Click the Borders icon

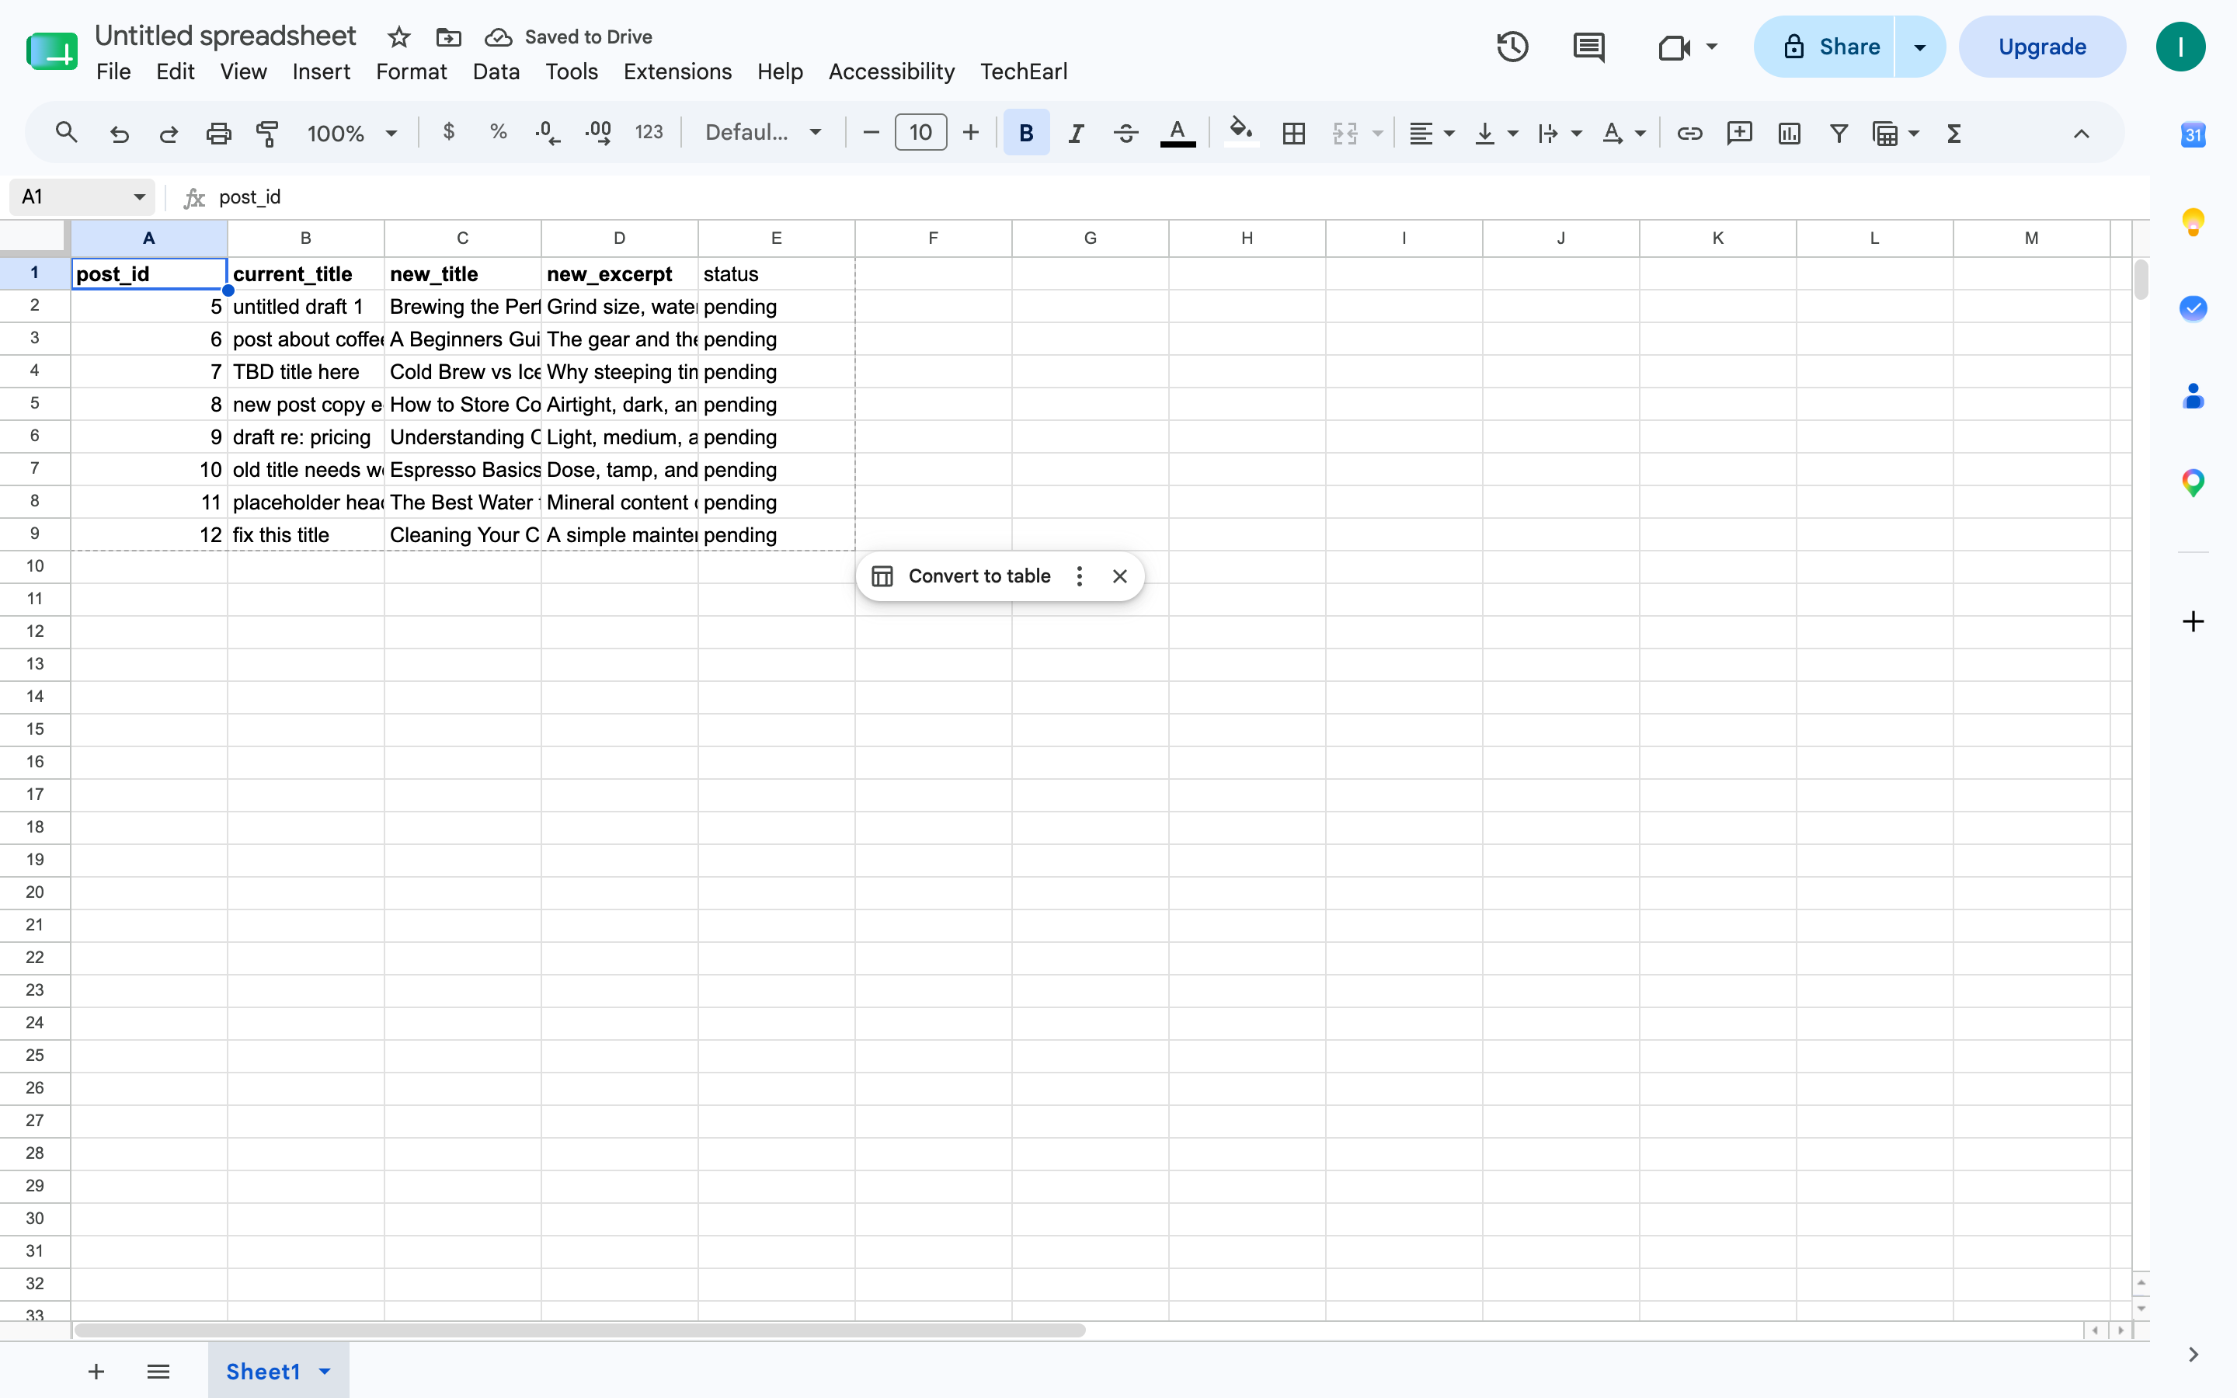[x=1293, y=133]
